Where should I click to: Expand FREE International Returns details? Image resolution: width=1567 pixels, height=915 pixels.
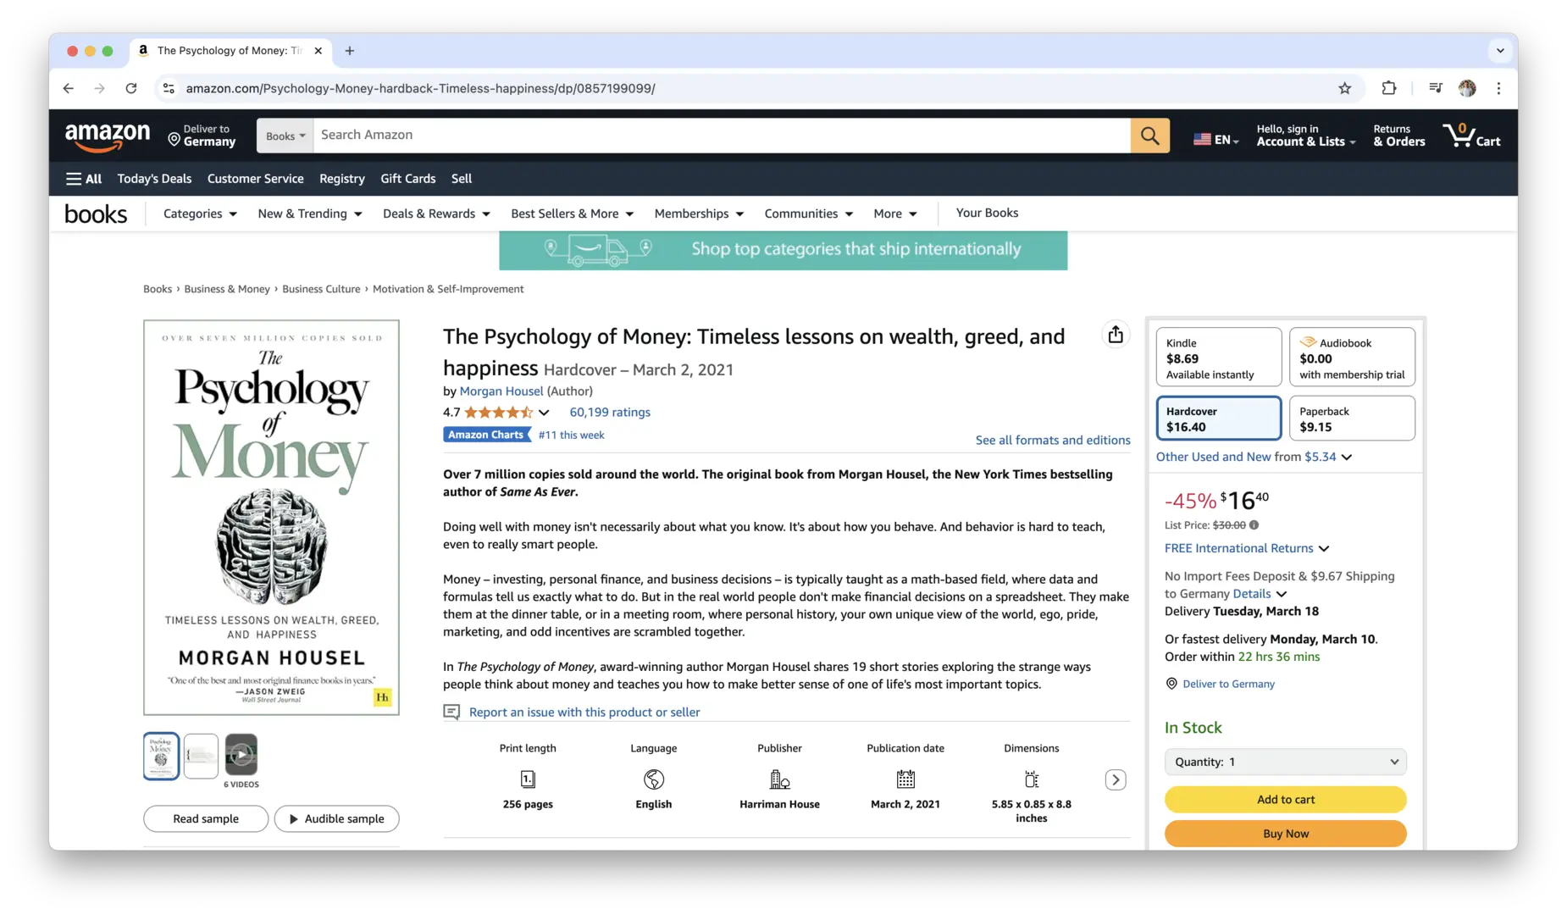pos(1324,548)
